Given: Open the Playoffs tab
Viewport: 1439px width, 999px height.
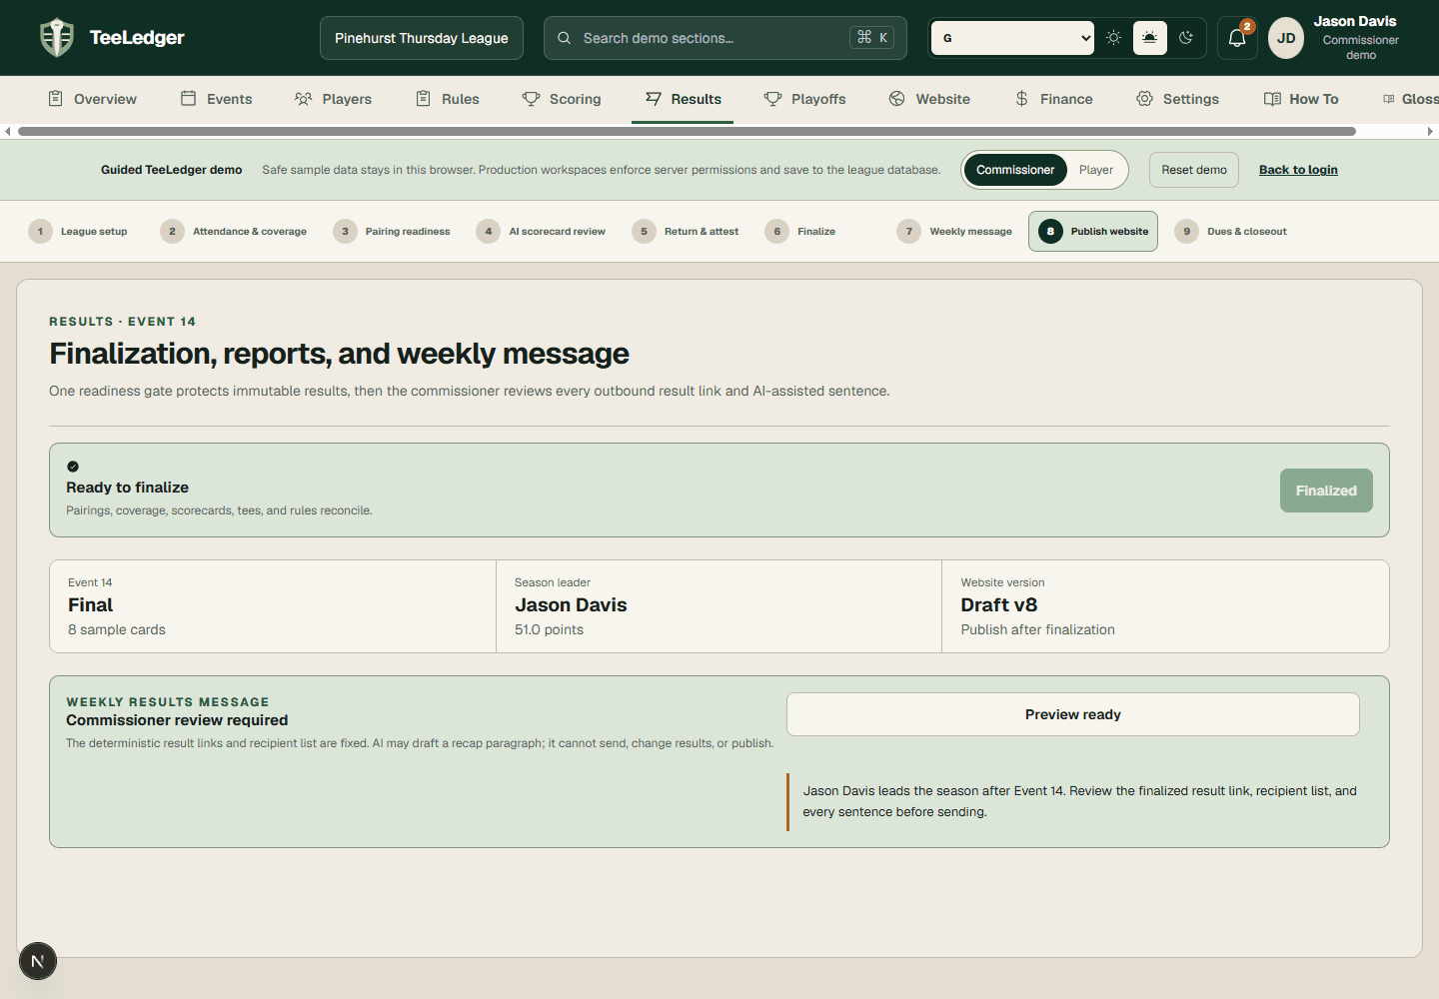Looking at the screenshot, I should pos(804,99).
